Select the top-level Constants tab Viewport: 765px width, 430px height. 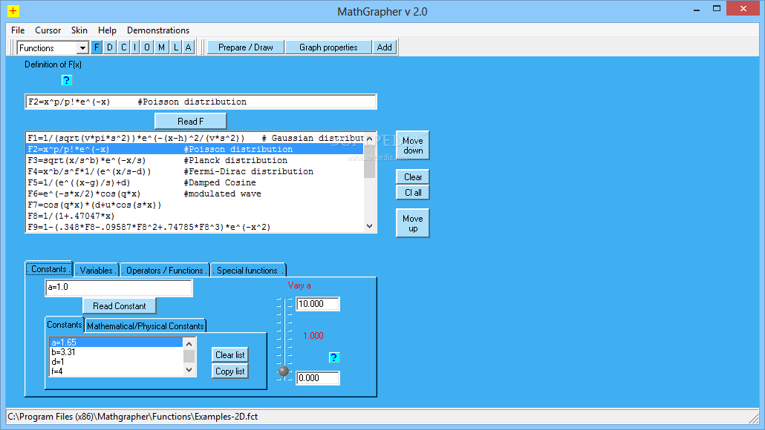(49, 269)
